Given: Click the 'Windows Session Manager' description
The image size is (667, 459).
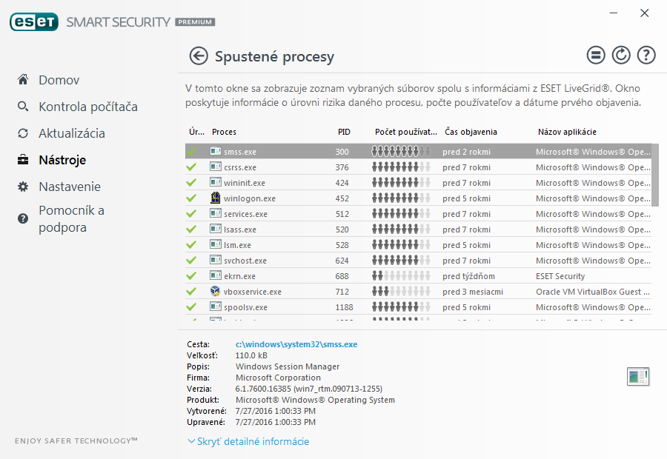Looking at the screenshot, I should click(288, 366).
